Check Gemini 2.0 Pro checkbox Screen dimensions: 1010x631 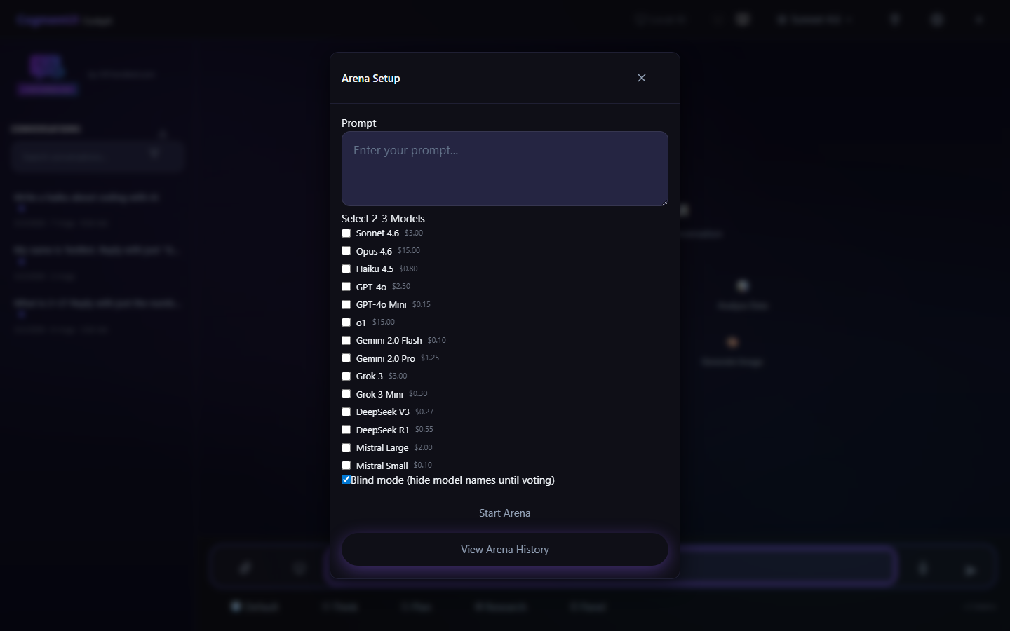[x=346, y=358]
